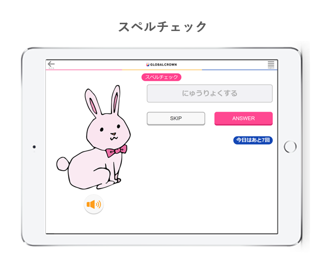Screen dimensions: 325x258
Task: Click the スペルチェック page heading
Action: click(x=163, y=27)
